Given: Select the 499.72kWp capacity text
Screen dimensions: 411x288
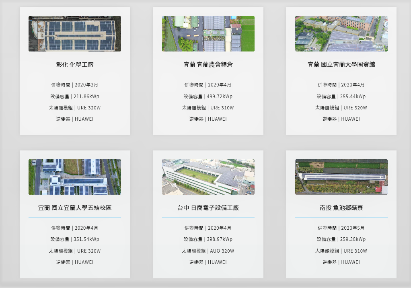Looking at the screenshot, I should pos(208,97).
